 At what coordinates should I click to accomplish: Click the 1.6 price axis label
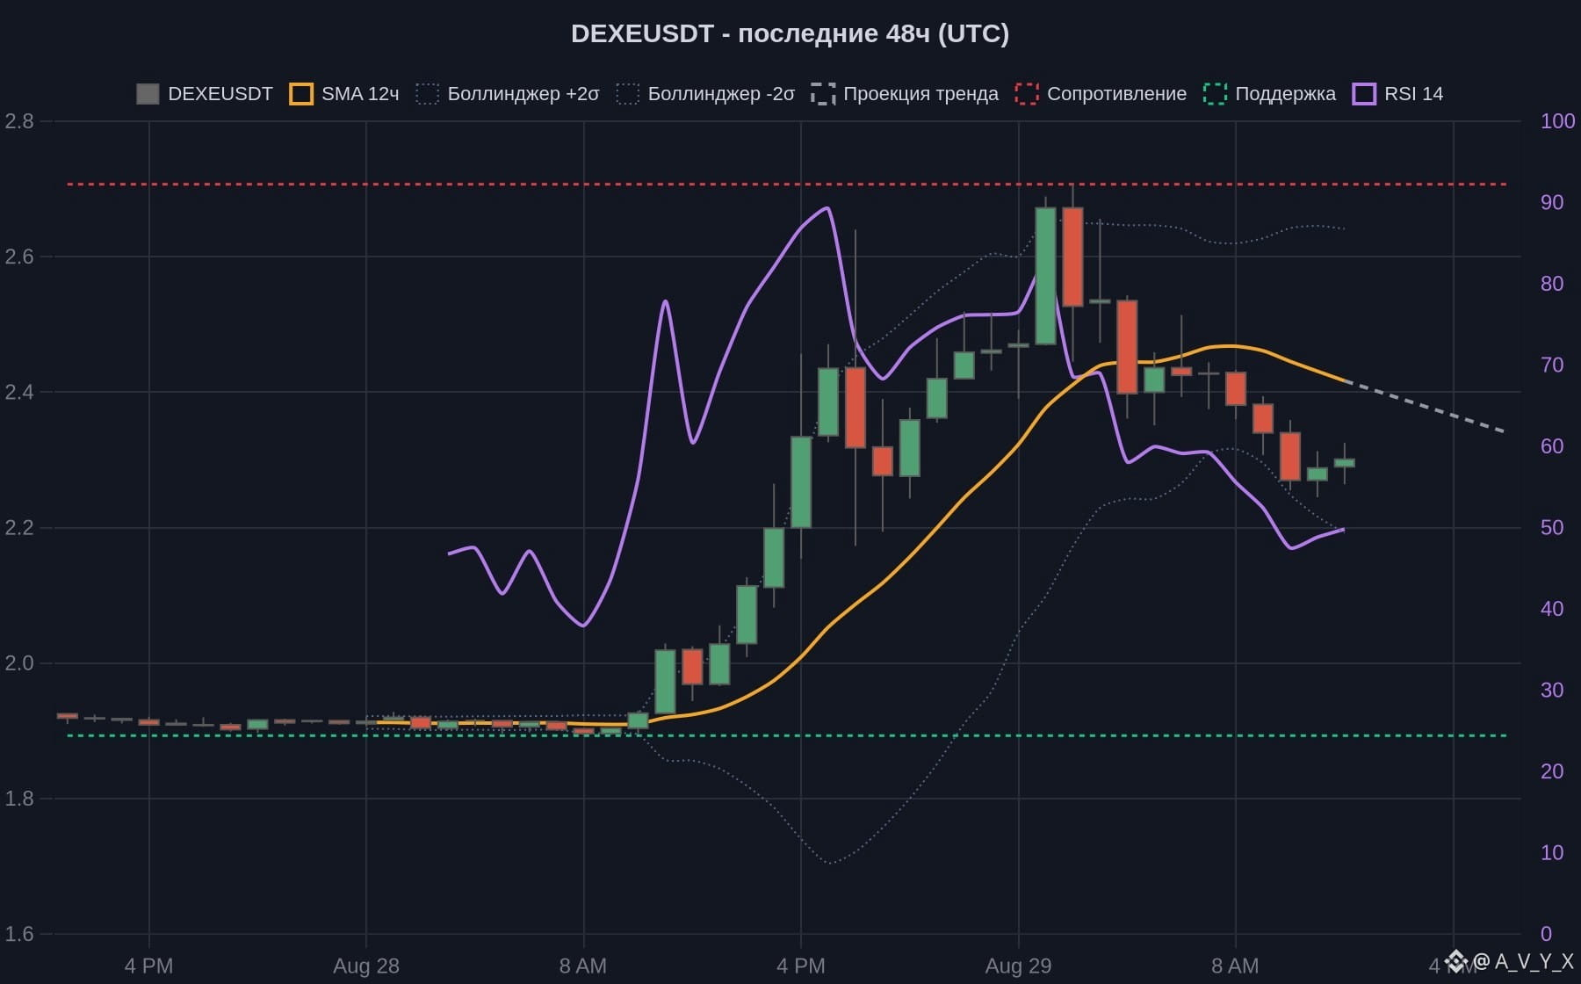[19, 934]
